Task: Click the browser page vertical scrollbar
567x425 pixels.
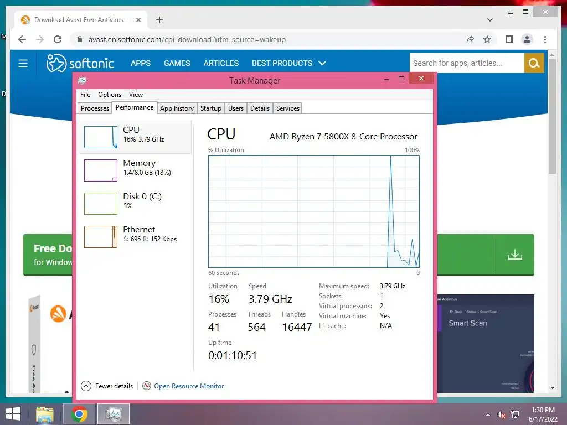Action: (x=552, y=116)
